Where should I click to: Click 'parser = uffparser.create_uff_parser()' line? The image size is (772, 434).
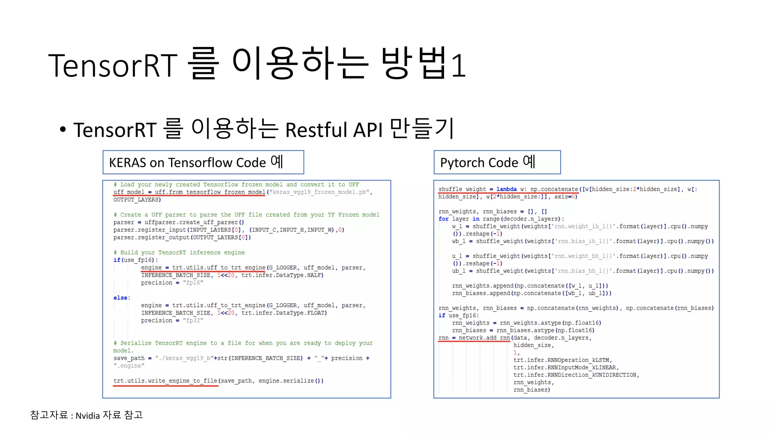tap(179, 222)
